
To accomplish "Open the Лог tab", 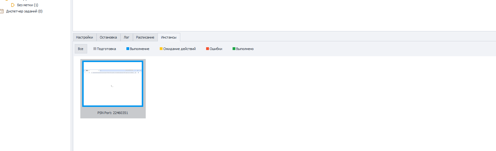I will pyautogui.click(x=126, y=37).
